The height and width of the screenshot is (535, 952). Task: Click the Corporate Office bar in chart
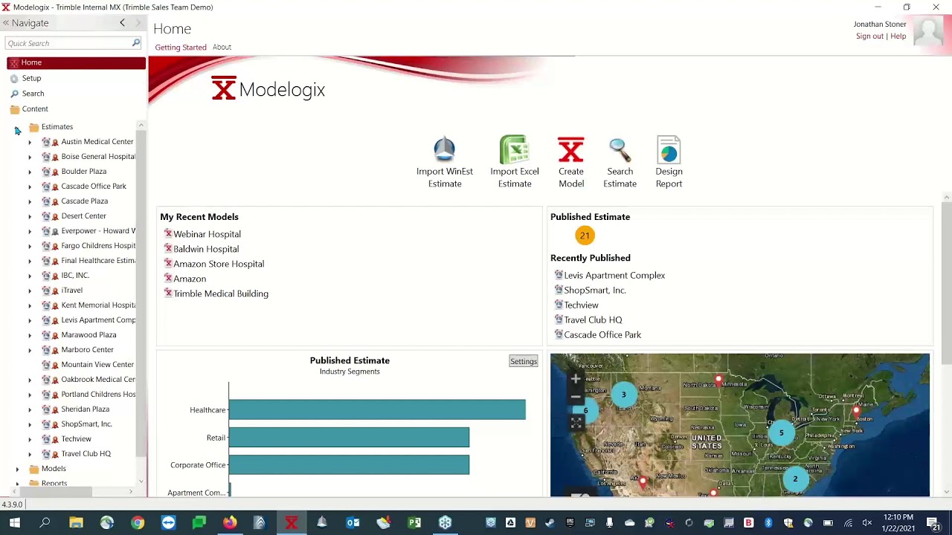(x=349, y=464)
